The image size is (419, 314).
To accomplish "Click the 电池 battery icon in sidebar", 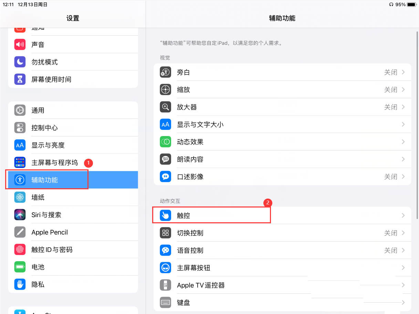I will point(20,267).
